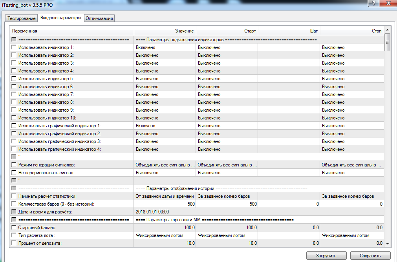This screenshot has width=397, height=262.
Task: Enable checkbox for Использовать индикатор 1
Action: pyautogui.click(x=14, y=47)
